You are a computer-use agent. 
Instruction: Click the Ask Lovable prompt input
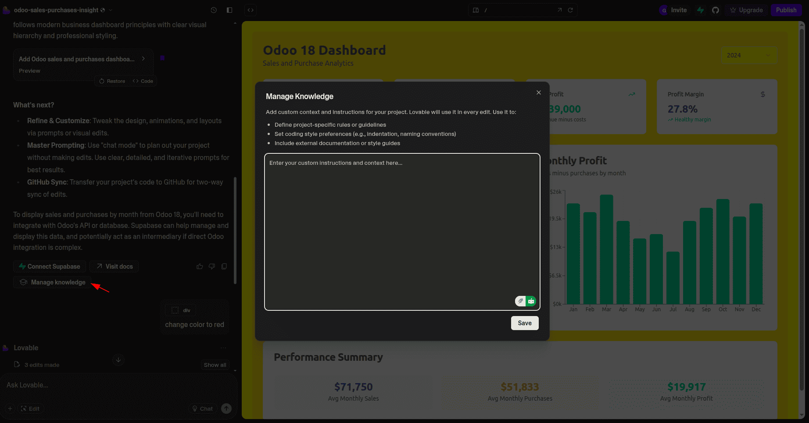(x=118, y=385)
